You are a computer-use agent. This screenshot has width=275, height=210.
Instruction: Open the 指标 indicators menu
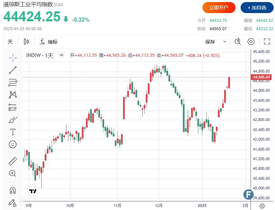point(48,42)
